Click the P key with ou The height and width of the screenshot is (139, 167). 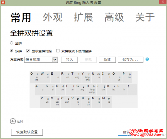coord(127,77)
